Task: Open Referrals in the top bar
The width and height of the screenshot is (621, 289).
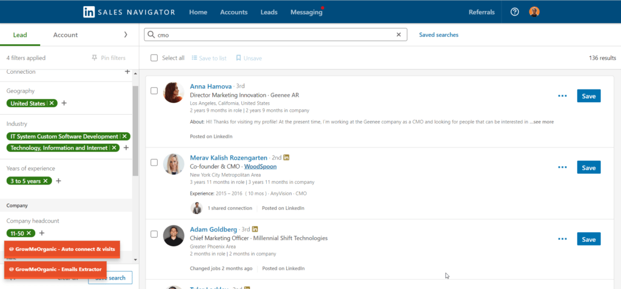Action: coord(482,12)
